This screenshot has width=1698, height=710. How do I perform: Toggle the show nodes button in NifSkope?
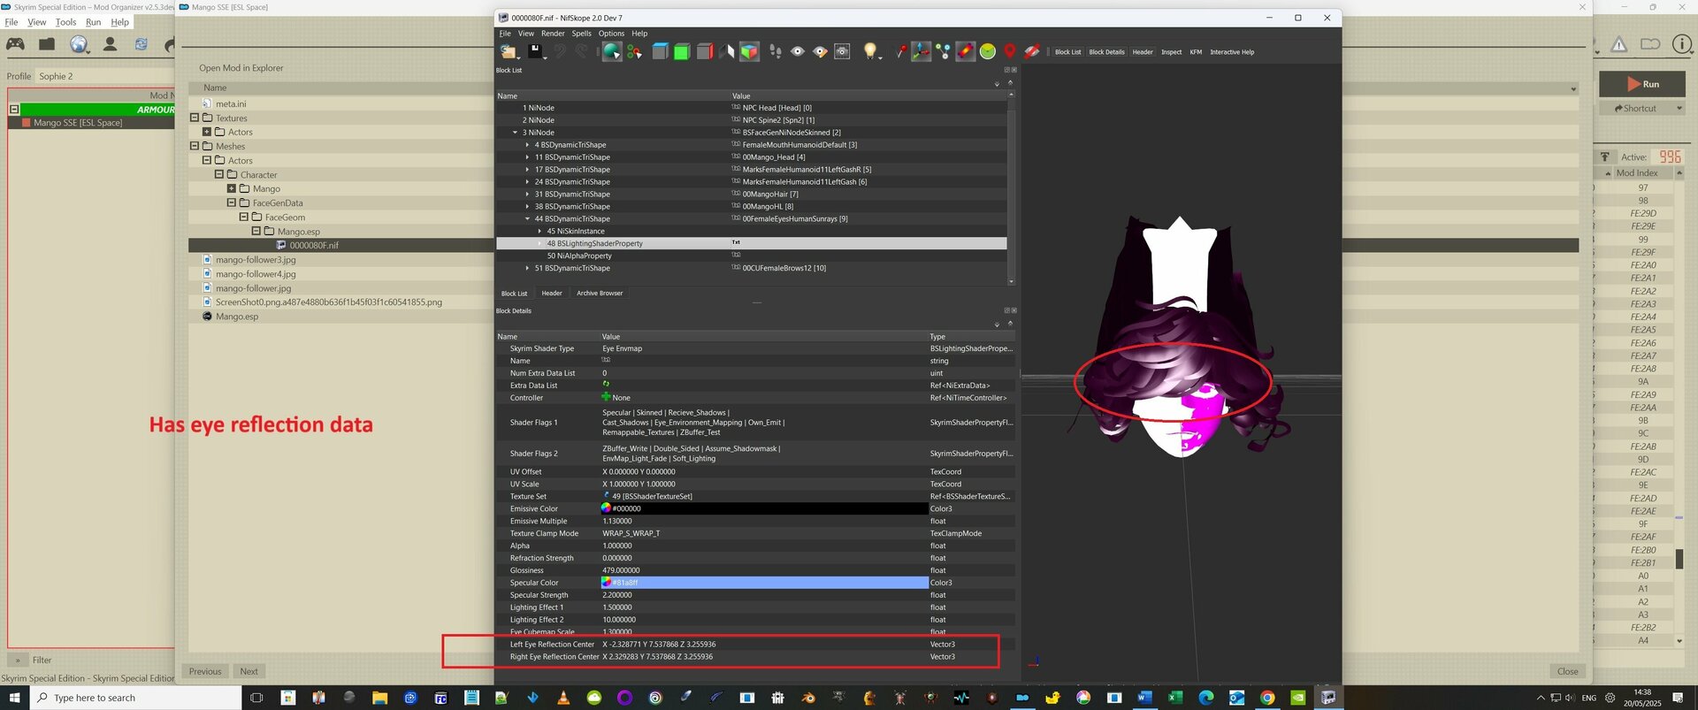(x=944, y=52)
